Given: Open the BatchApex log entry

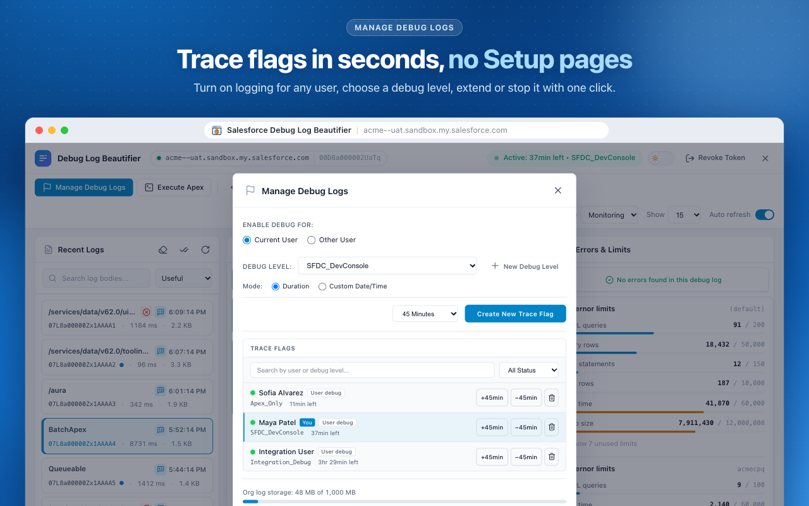Looking at the screenshot, I should pos(127,436).
